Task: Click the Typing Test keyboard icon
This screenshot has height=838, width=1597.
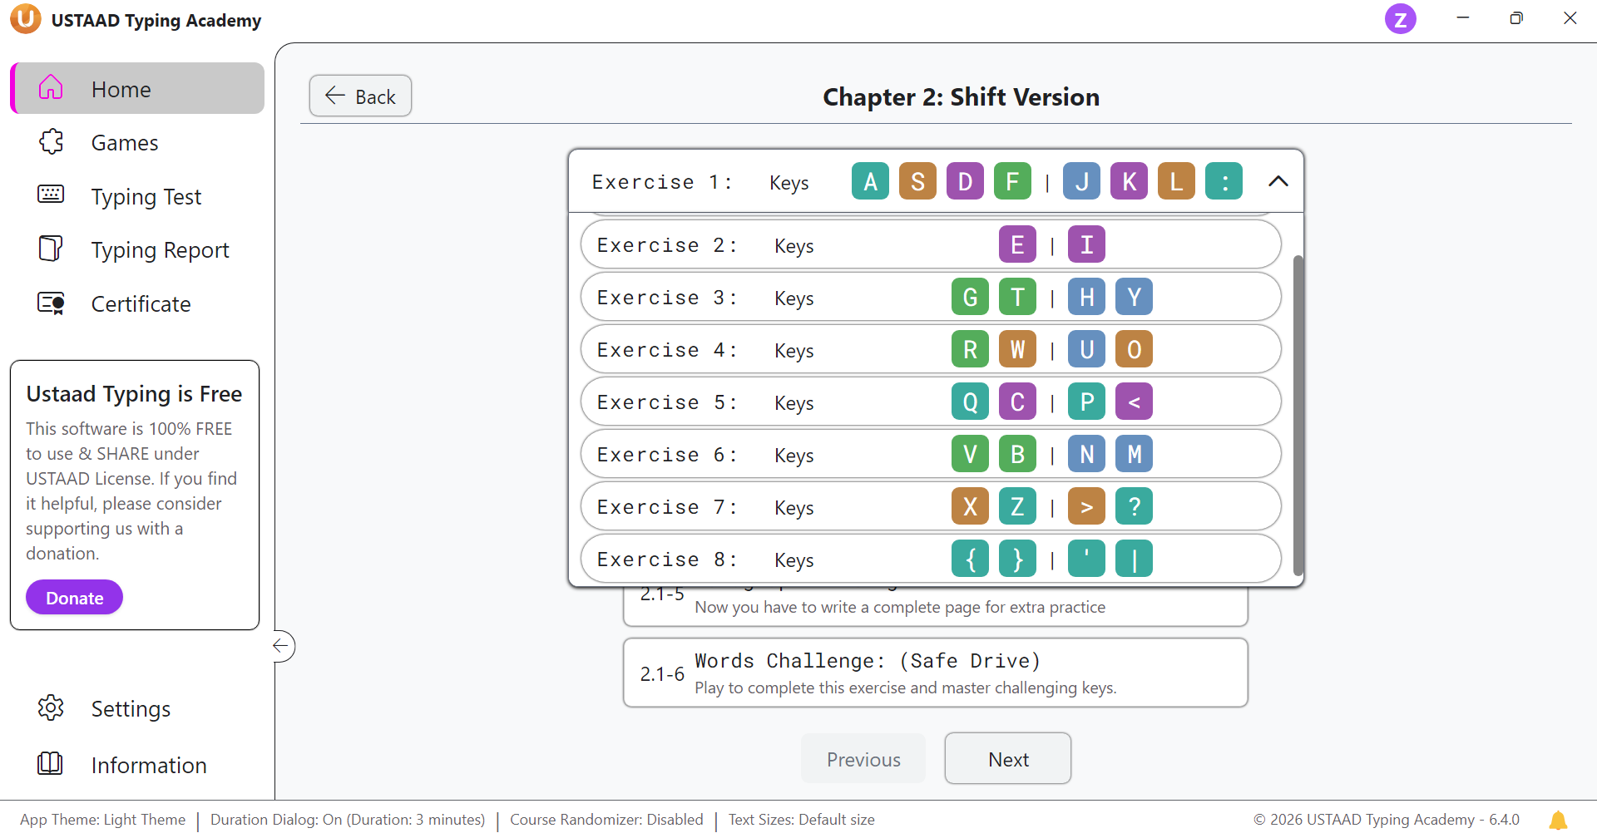Action: 51,195
